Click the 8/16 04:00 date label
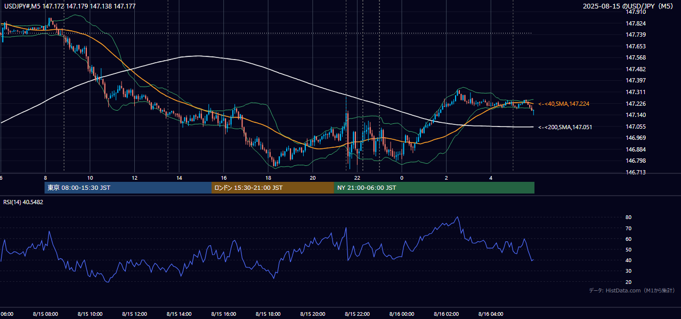Viewport: 681px width, 319px height. 491,314
